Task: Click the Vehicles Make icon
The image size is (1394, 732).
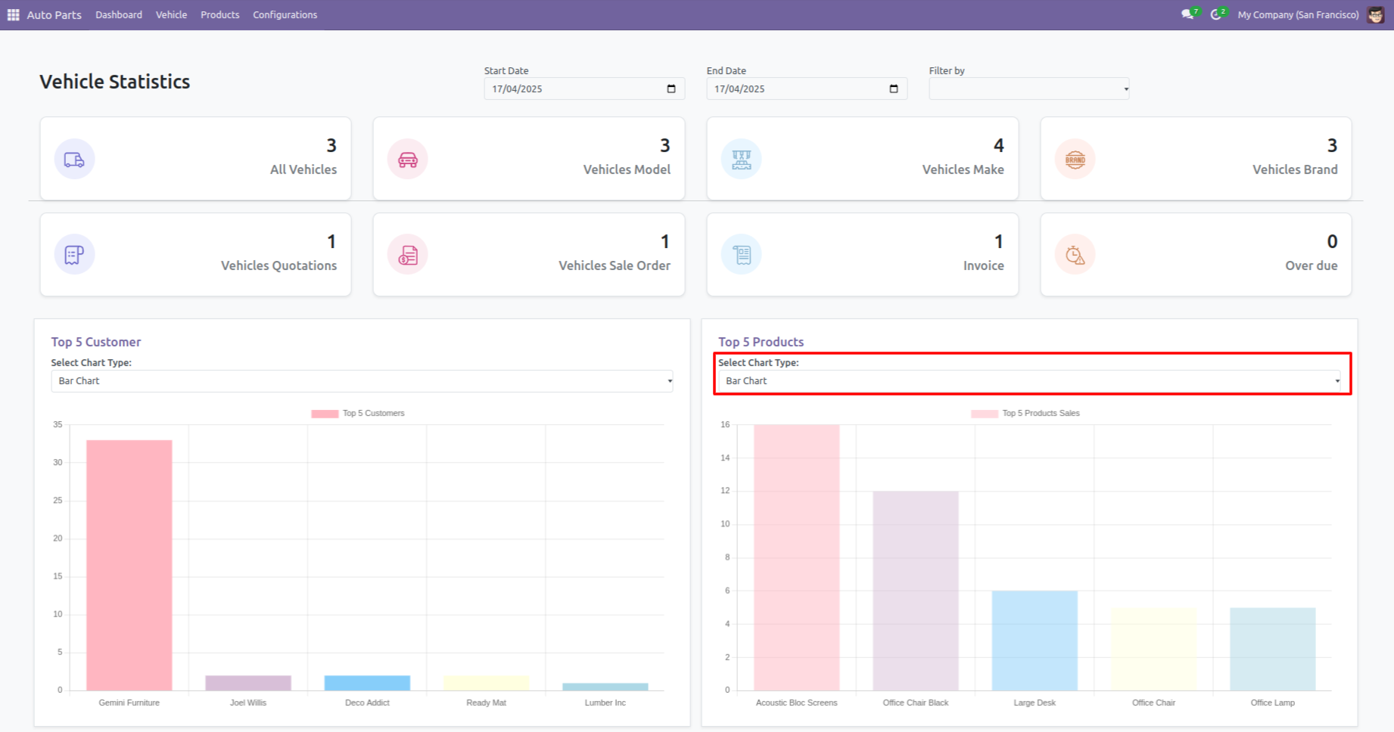Action: (742, 160)
